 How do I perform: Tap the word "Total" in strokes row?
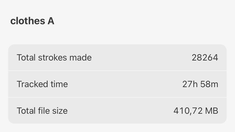[26, 57]
